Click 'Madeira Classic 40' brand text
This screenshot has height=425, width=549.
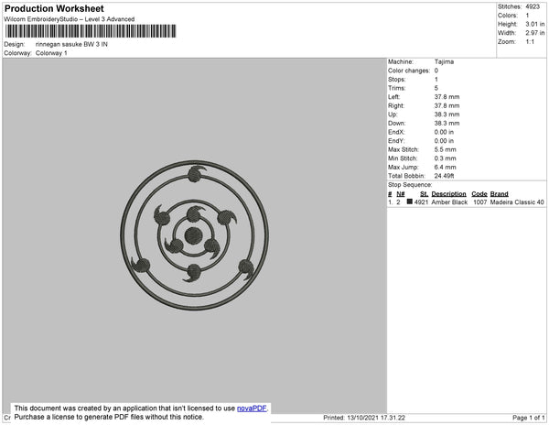point(517,202)
